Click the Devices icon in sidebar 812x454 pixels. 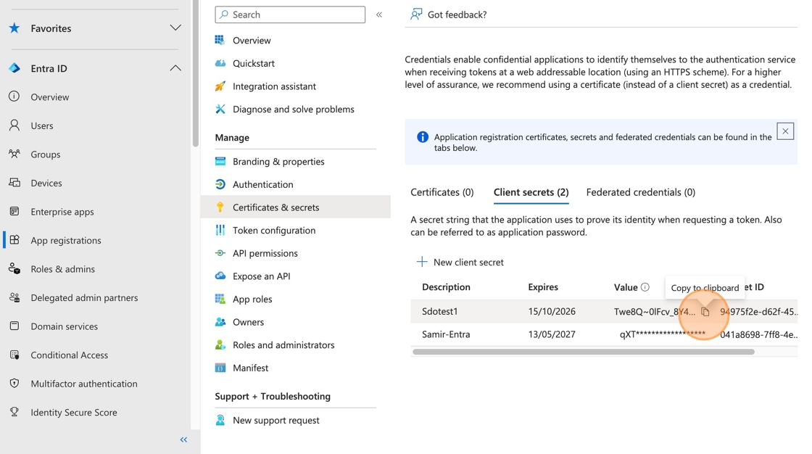14,183
